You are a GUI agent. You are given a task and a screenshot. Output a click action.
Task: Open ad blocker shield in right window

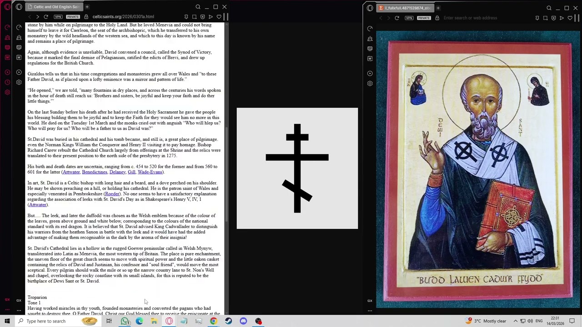click(x=553, y=18)
